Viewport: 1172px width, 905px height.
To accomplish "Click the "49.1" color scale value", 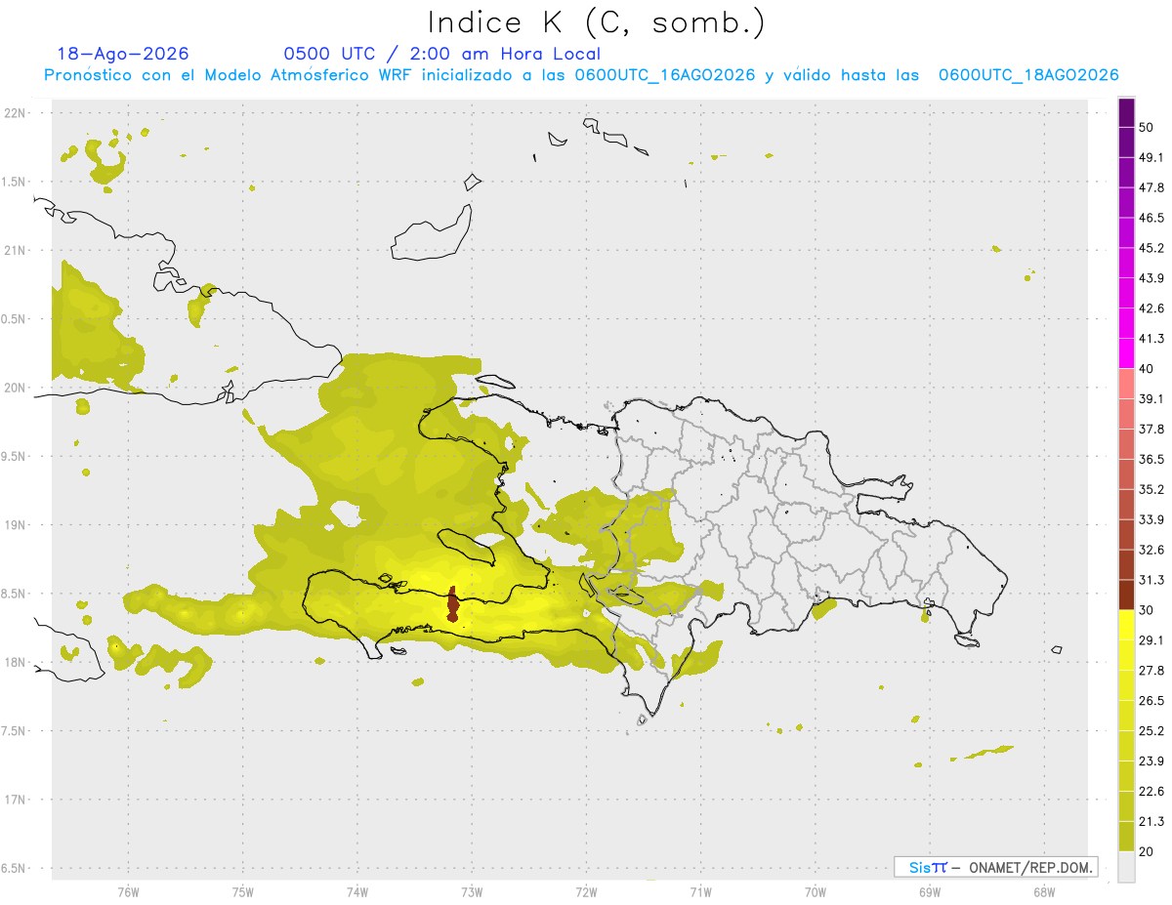I will [1151, 157].
